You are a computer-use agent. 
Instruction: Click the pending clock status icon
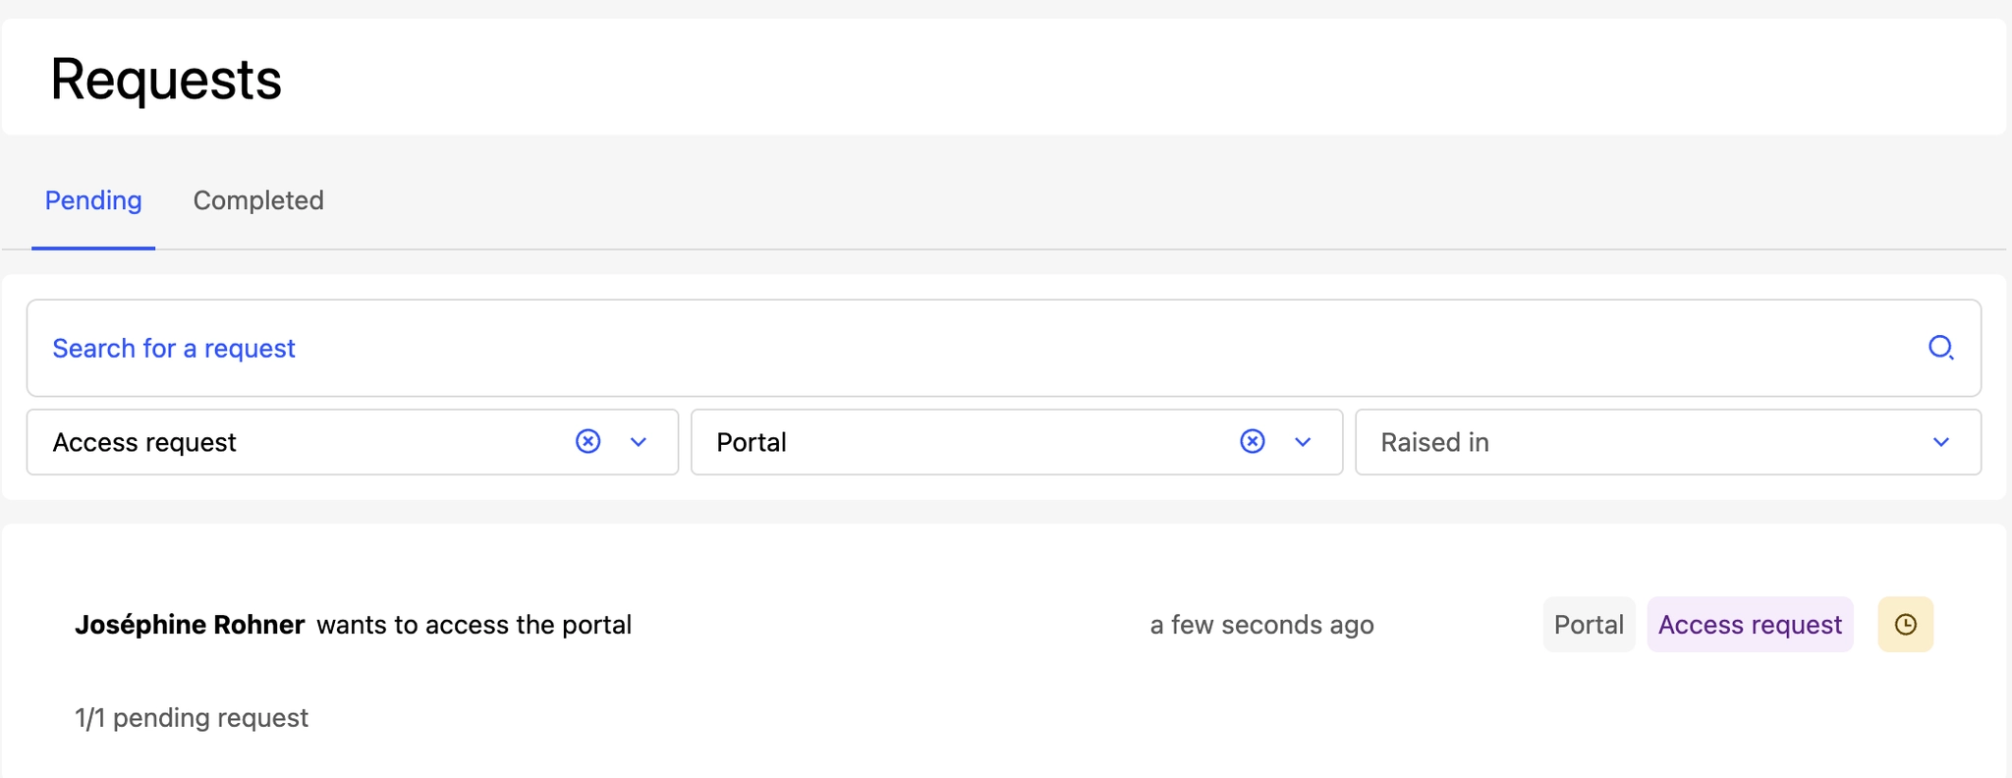pyautogui.click(x=1906, y=625)
